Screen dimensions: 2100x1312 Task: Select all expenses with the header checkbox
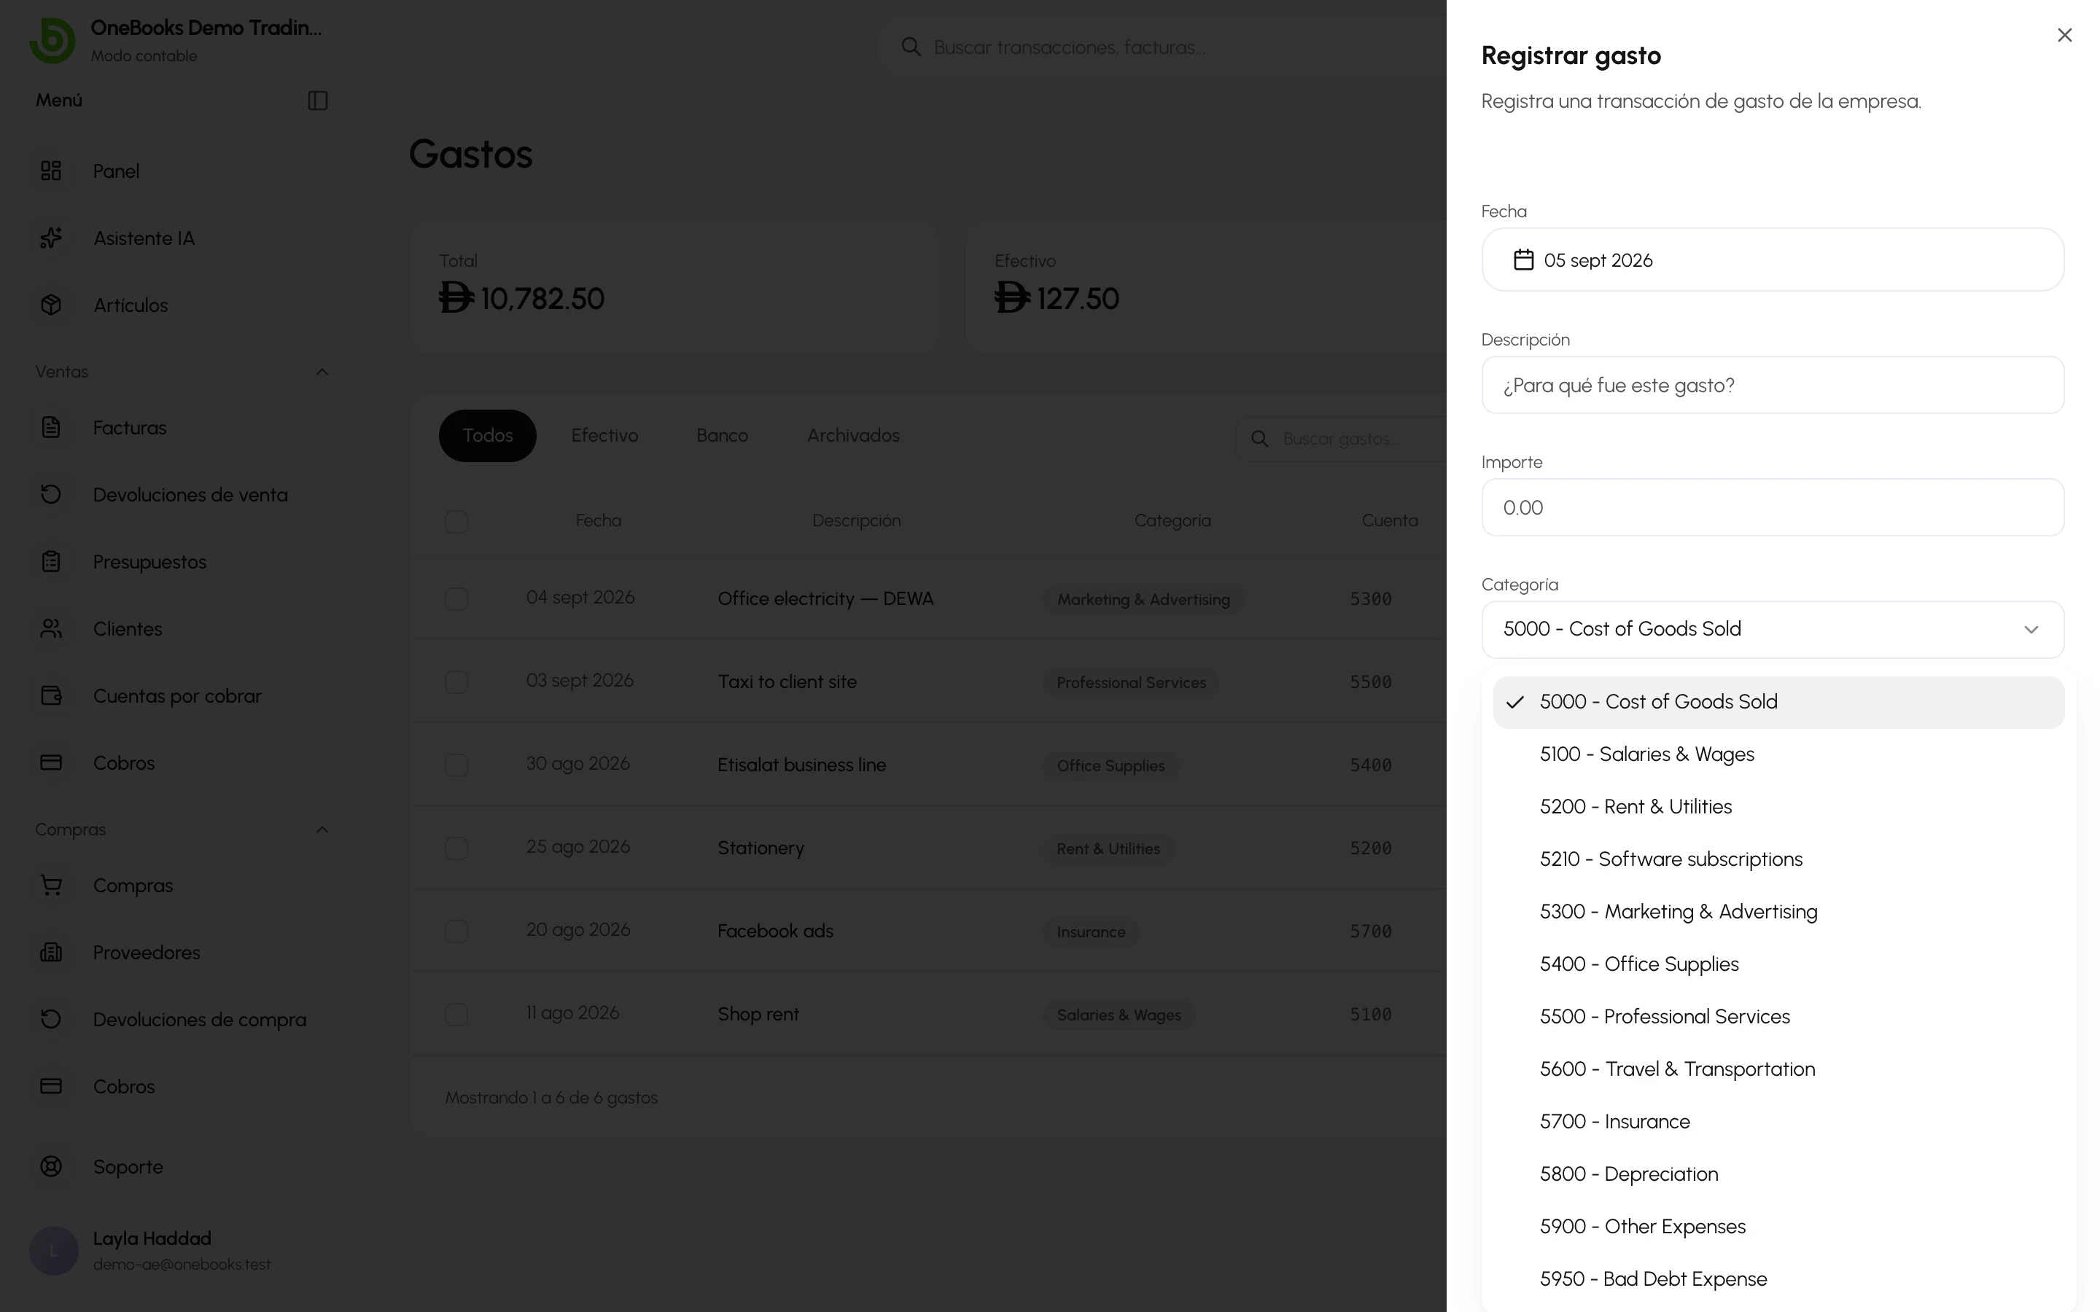point(456,521)
